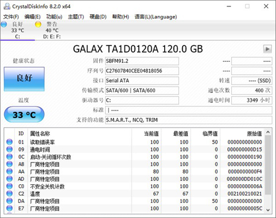The width and height of the screenshot is (276, 218).
Task: Click the status orb of row 0C
Action: 9,156
